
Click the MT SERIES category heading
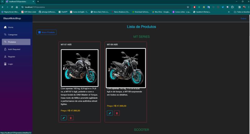[142, 37]
